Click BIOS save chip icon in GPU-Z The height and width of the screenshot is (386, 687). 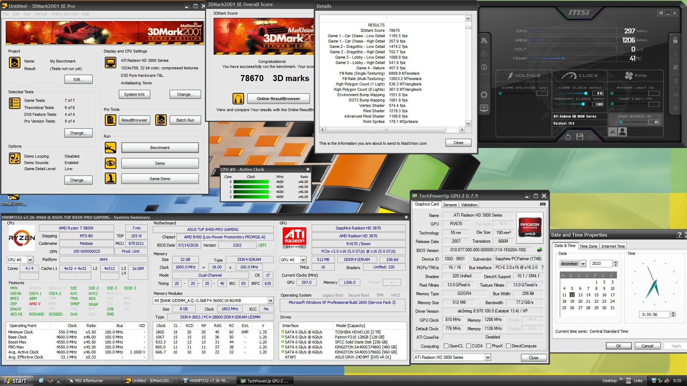coord(540,250)
